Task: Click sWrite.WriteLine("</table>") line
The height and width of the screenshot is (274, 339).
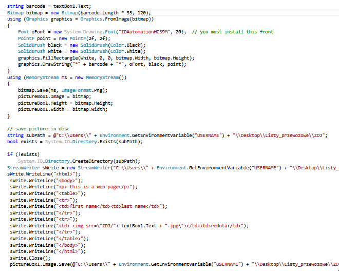Action: pos(49,239)
